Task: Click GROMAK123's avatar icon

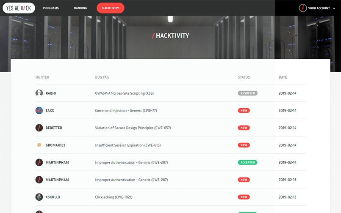Action: (39, 145)
